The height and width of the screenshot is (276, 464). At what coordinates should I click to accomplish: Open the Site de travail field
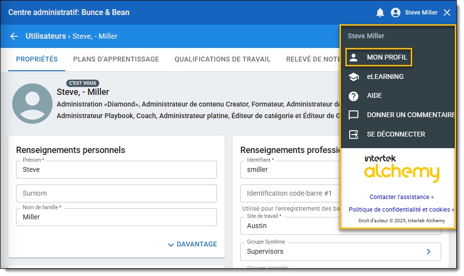pyautogui.click(x=291, y=226)
